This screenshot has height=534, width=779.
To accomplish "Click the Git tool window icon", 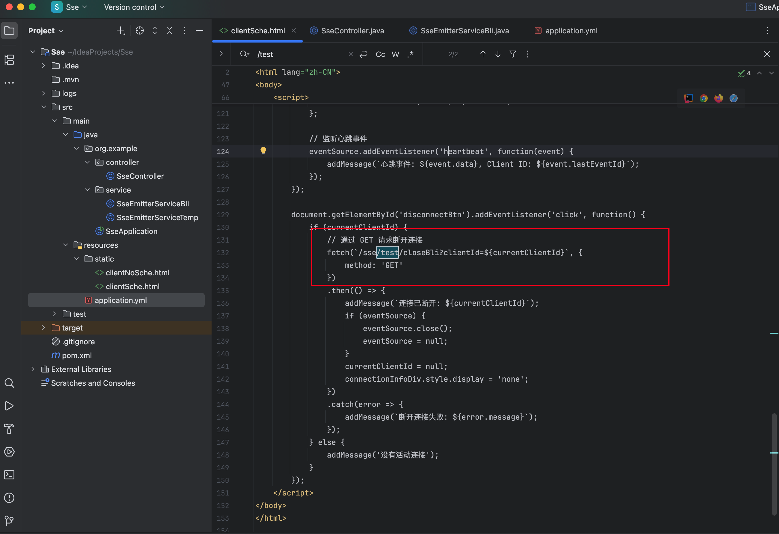I will pos(9,520).
